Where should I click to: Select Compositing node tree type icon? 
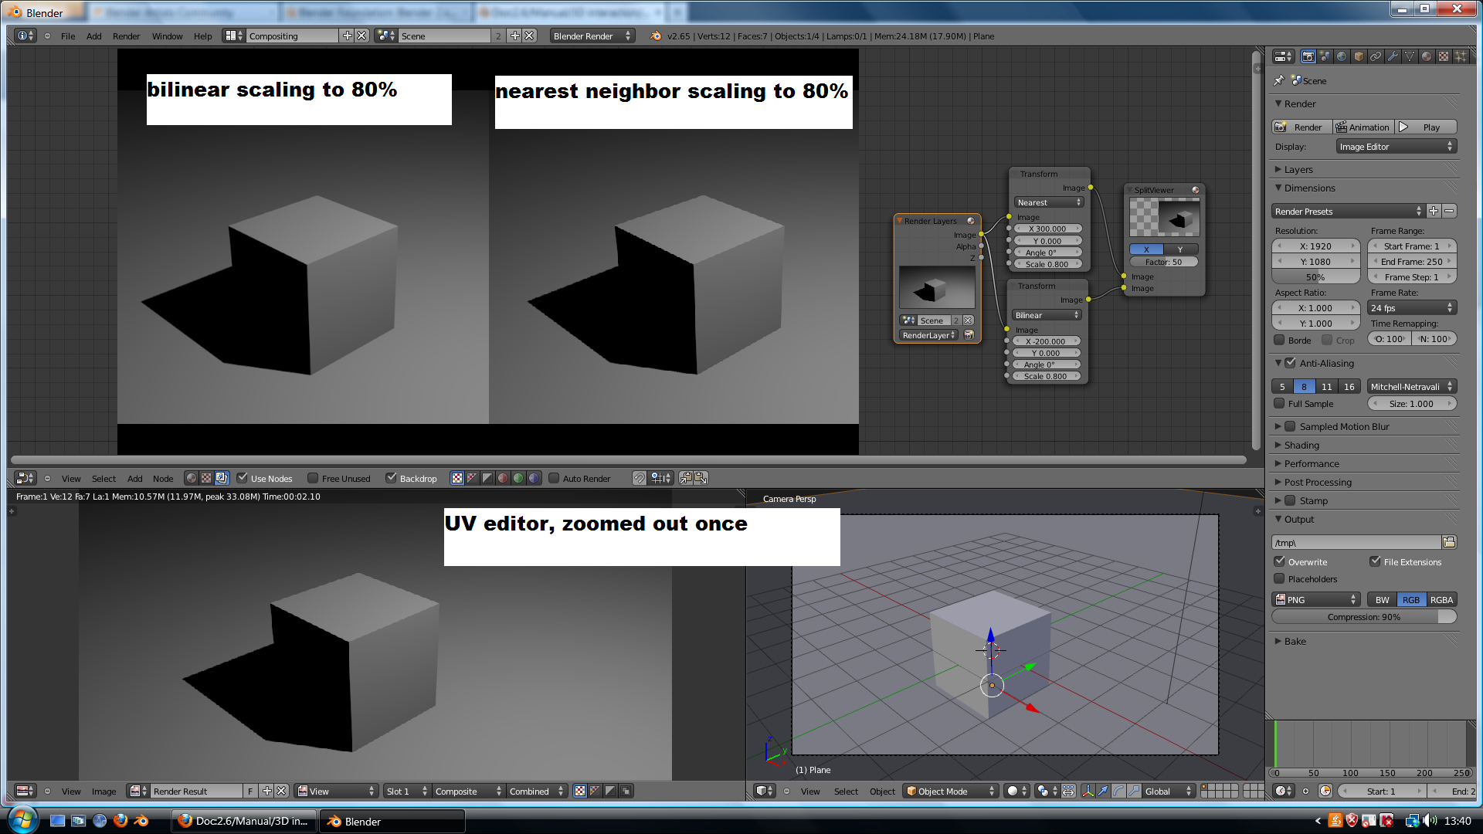click(222, 478)
